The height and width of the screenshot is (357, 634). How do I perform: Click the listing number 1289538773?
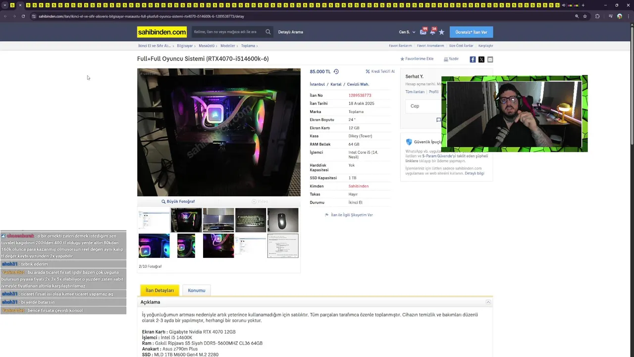360,95
